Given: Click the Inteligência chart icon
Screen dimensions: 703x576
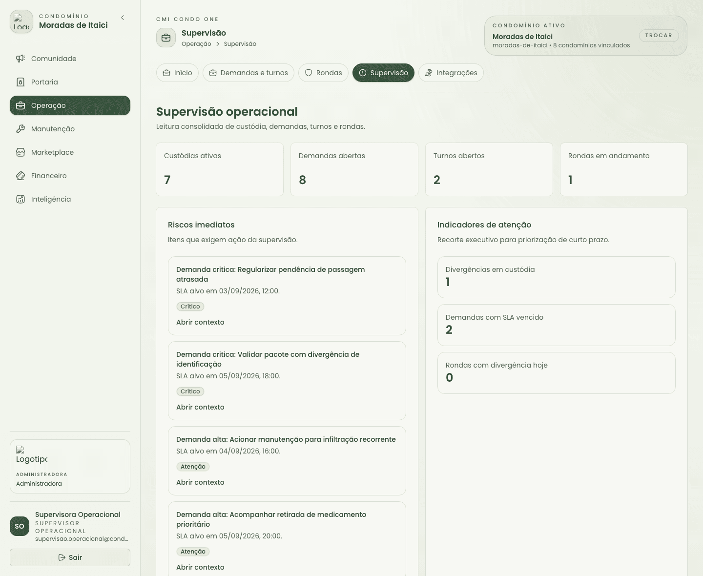Looking at the screenshot, I should pyautogui.click(x=21, y=199).
